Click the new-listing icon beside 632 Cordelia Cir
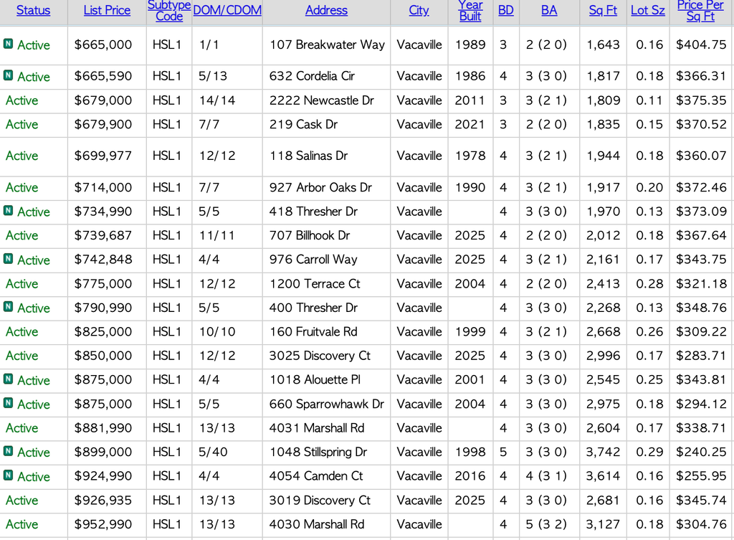 (8, 75)
